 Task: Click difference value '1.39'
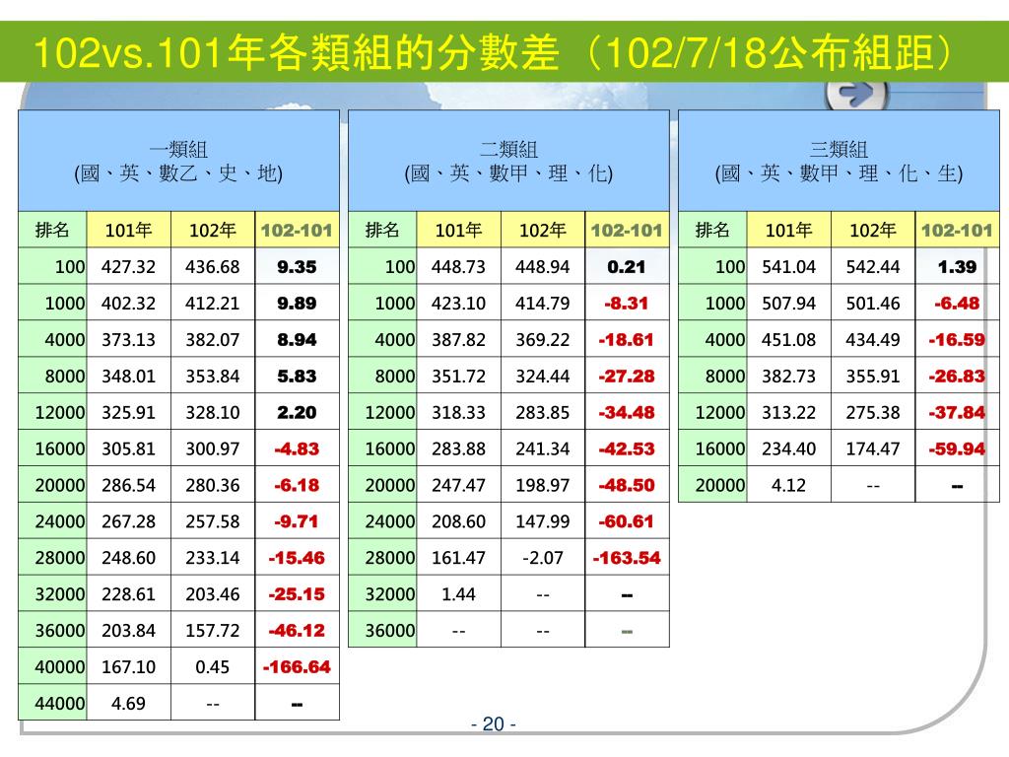(x=957, y=266)
